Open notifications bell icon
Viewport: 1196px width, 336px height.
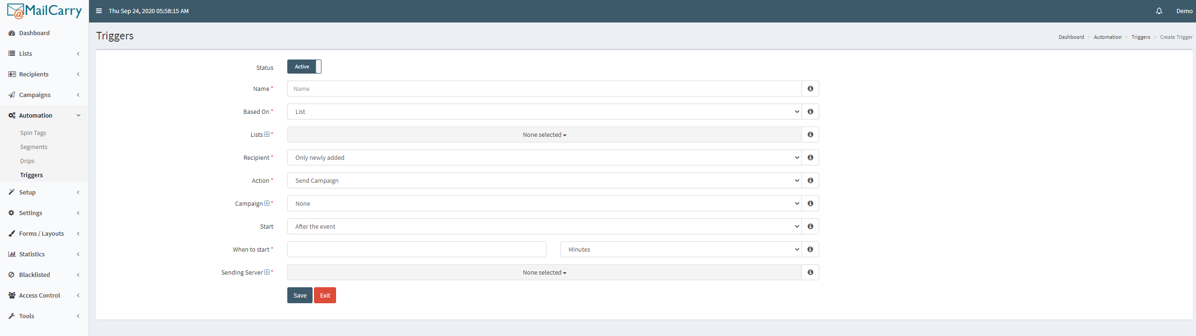[x=1159, y=11]
